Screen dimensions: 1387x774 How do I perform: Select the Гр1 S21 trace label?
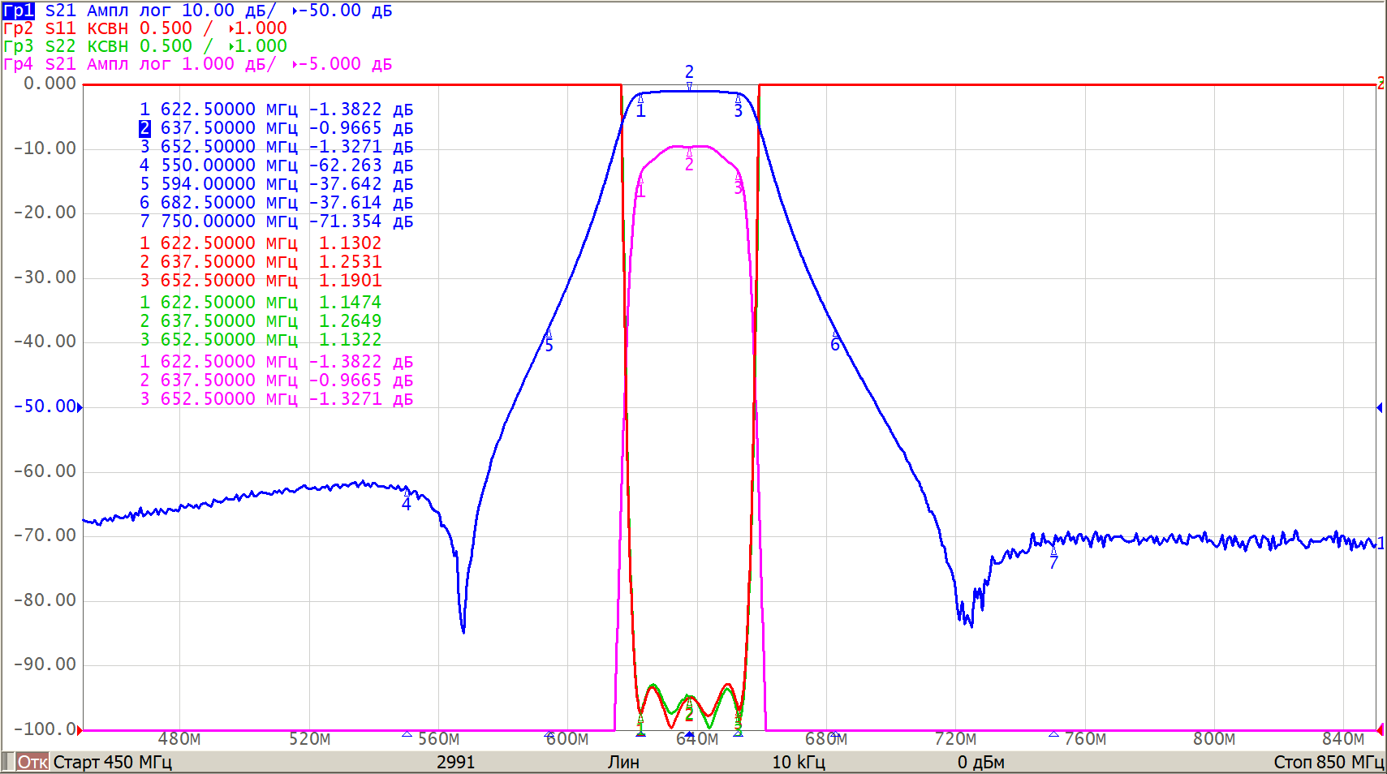click(x=19, y=11)
